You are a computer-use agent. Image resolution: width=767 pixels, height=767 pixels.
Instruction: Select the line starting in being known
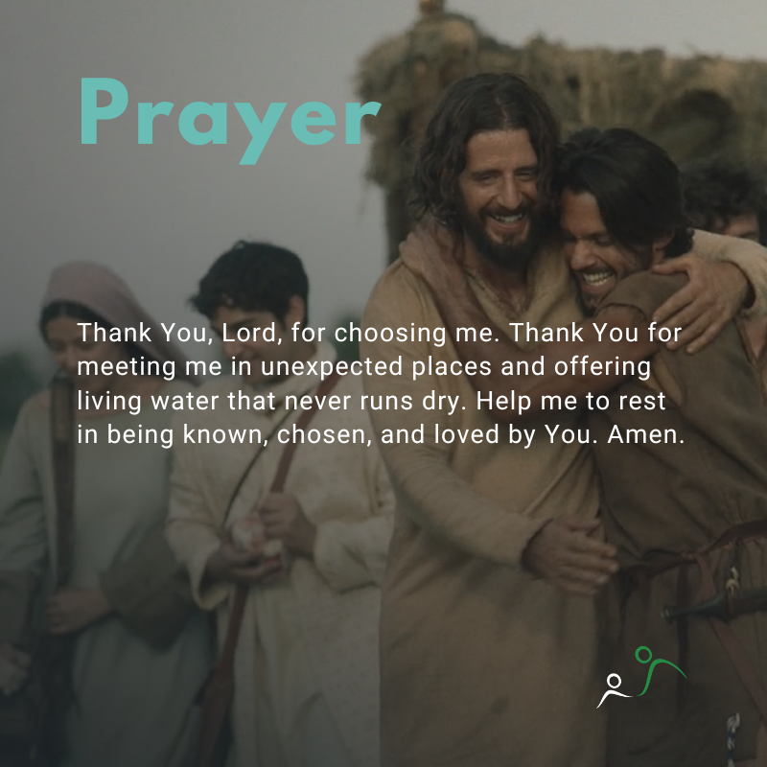click(x=381, y=435)
